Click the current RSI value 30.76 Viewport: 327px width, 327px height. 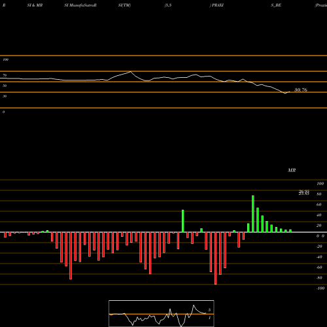click(x=301, y=90)
